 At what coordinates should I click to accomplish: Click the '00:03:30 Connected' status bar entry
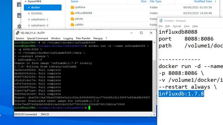(25, 114)
